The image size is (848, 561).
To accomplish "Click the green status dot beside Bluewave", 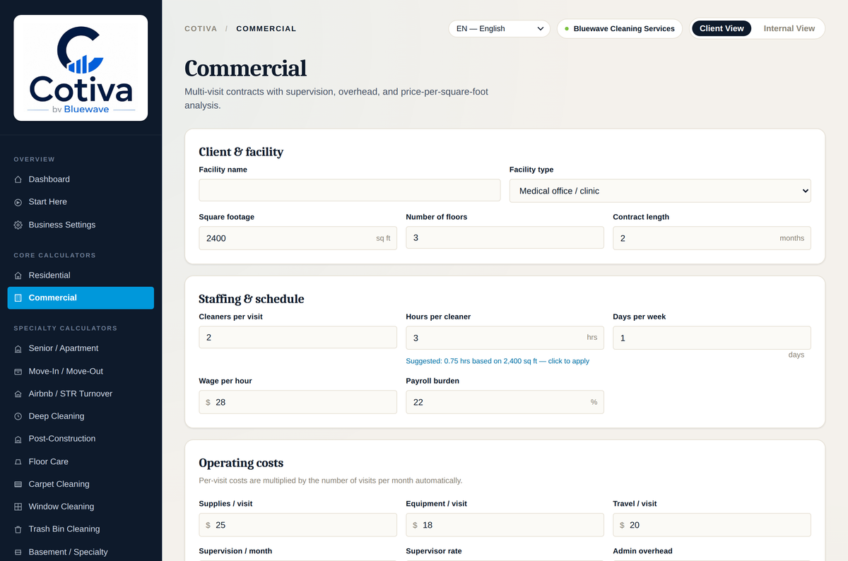I will pyautogui.click(x=567, y=29).
